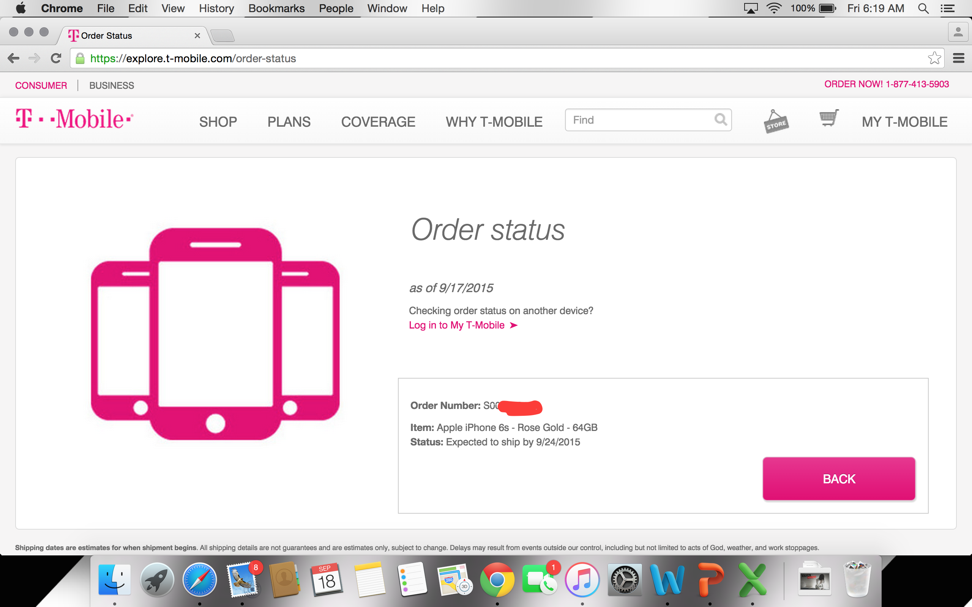Open the Window menu
Viewport: 972px width, 607px height.
tap(387, 8)
